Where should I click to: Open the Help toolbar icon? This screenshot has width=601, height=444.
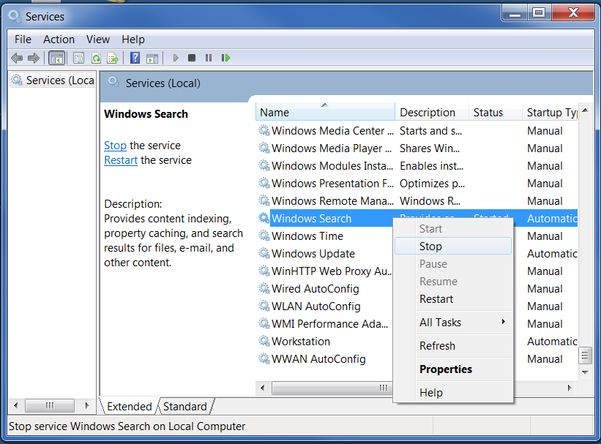coord(135,59)
